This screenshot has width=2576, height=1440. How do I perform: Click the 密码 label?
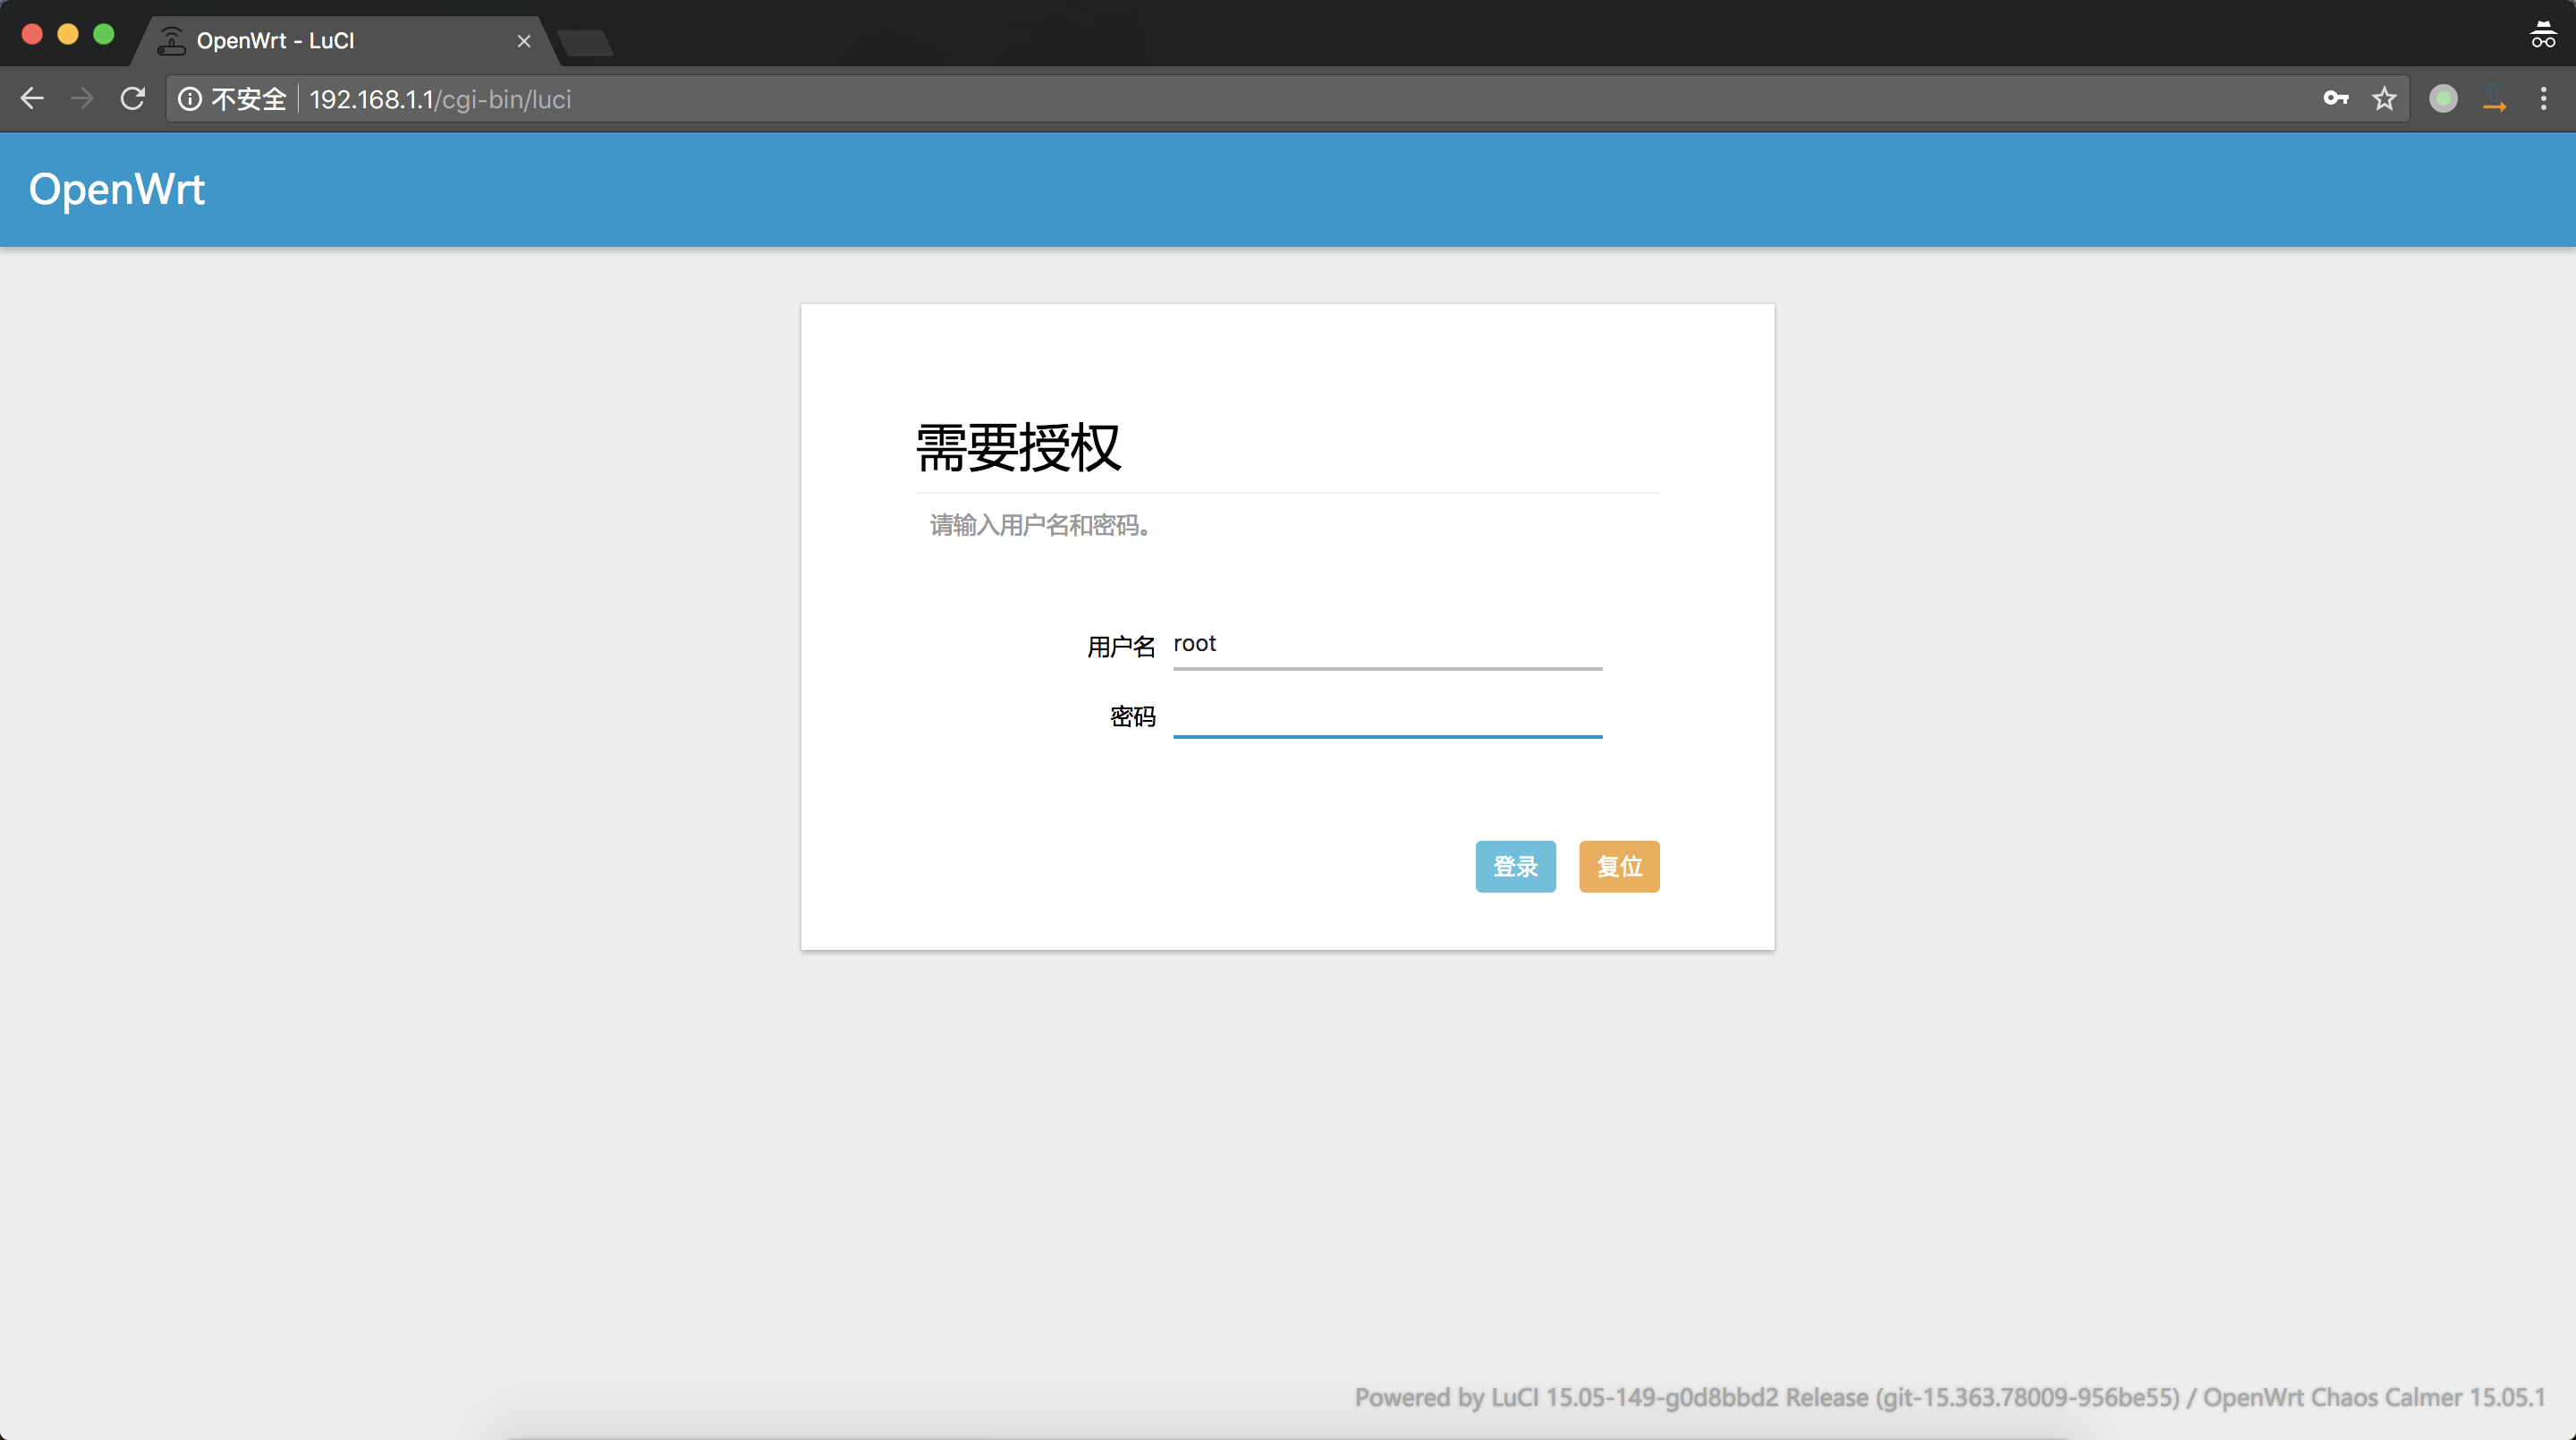[x=1133, y=716]
